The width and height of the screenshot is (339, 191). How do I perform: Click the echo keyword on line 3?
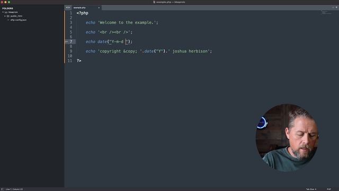point(91,22)
